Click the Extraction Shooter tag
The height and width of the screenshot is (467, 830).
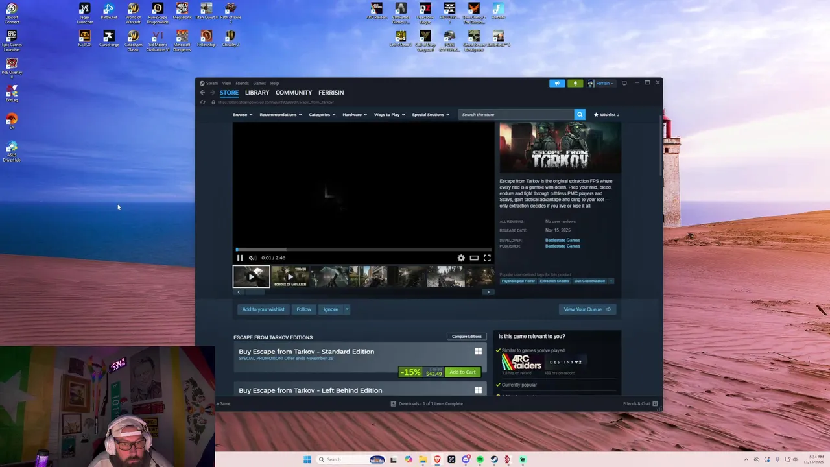coord(554,281)
